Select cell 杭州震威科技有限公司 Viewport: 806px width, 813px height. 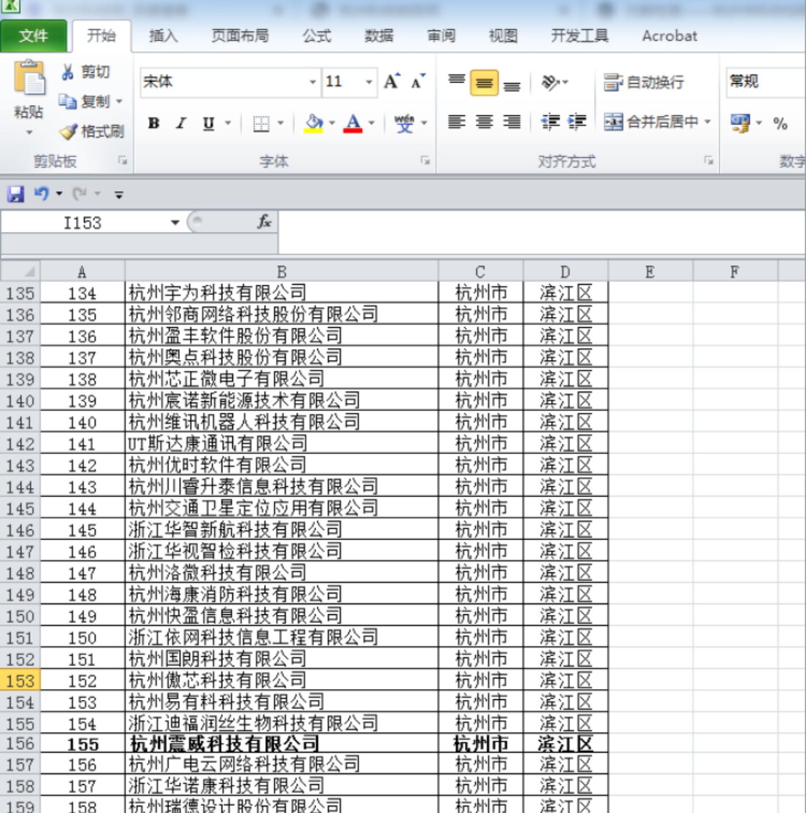tap(281, 744)
